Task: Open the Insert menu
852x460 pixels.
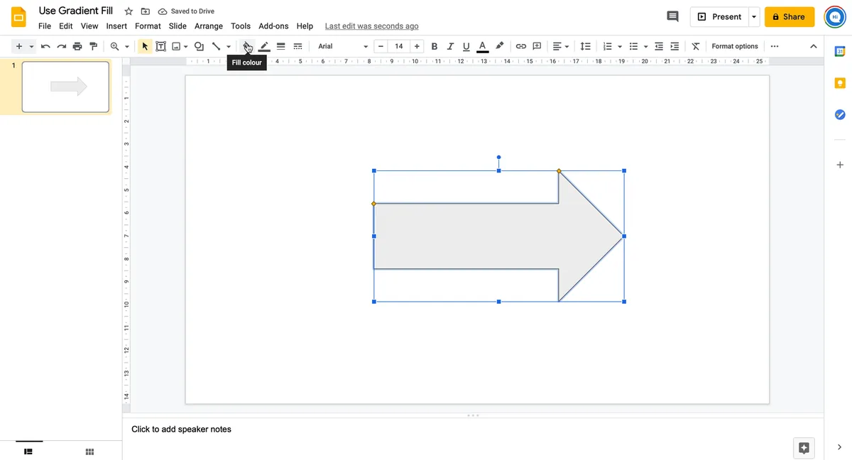Action: tap(116, 26)
